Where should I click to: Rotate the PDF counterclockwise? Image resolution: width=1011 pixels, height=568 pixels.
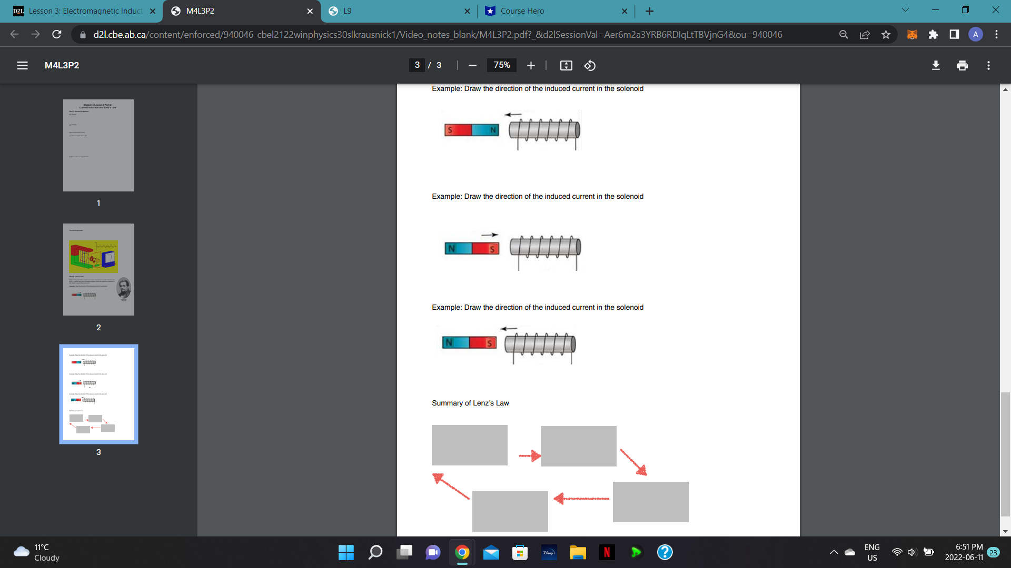click(589, 65)
